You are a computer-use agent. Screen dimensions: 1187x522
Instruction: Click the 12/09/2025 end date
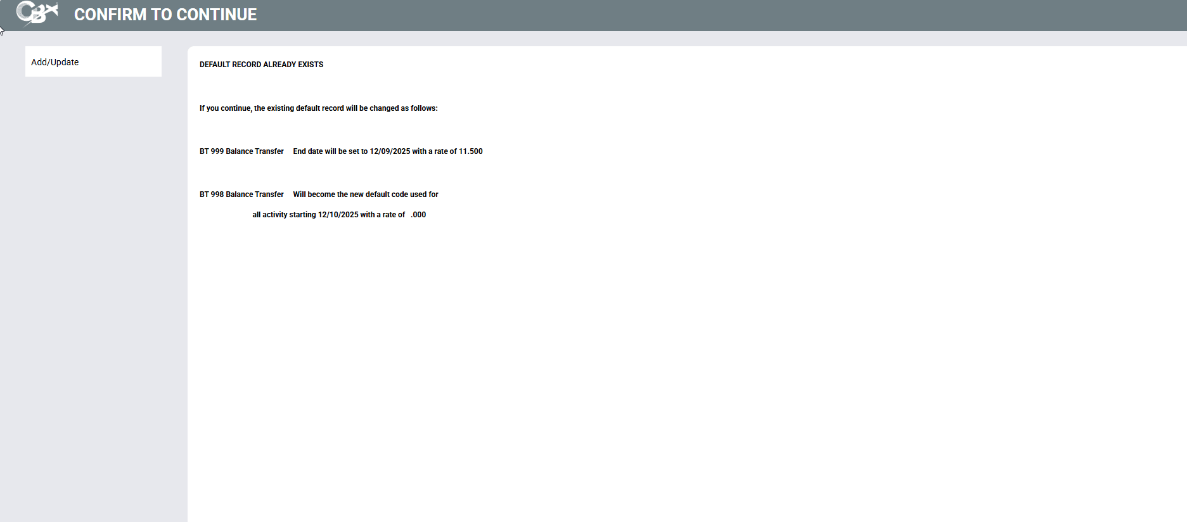click(x=390, y=151)
